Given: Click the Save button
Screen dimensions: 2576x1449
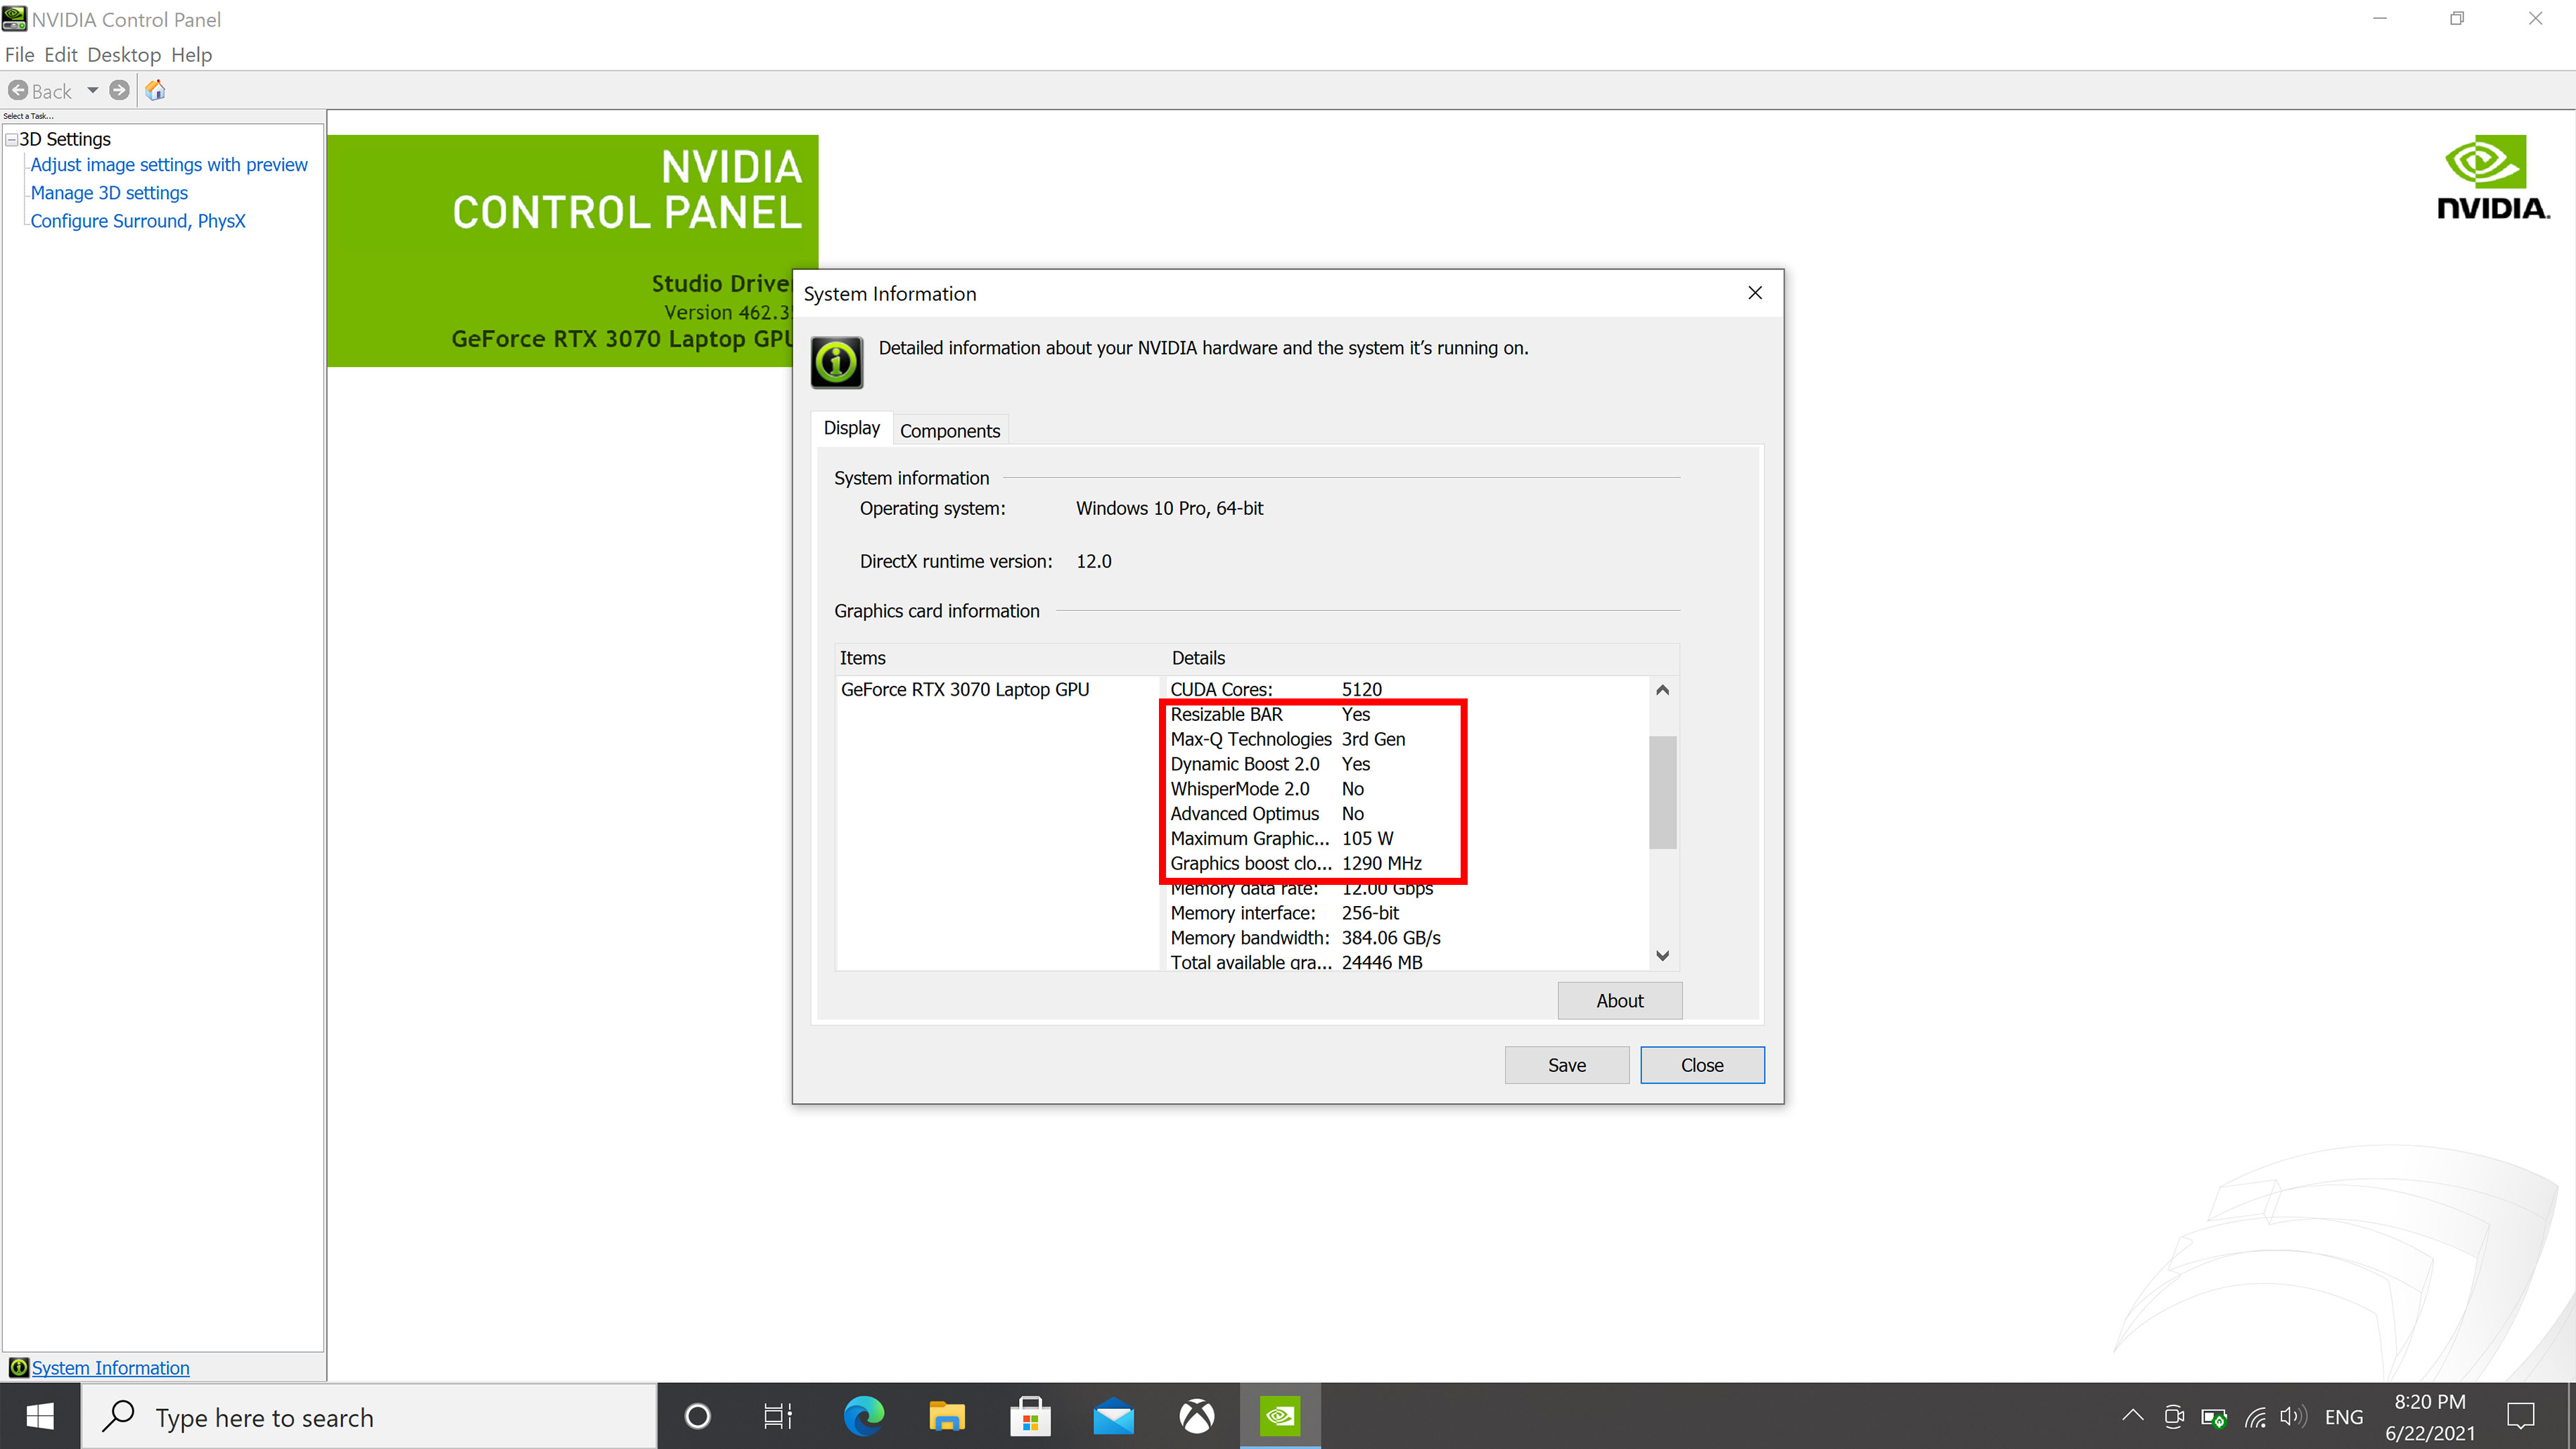Looking at the screenshot, I should (1567, 1065).
